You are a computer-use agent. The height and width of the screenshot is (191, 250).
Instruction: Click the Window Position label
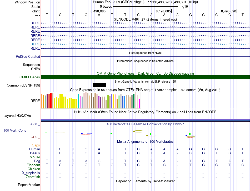click(27, 2)
